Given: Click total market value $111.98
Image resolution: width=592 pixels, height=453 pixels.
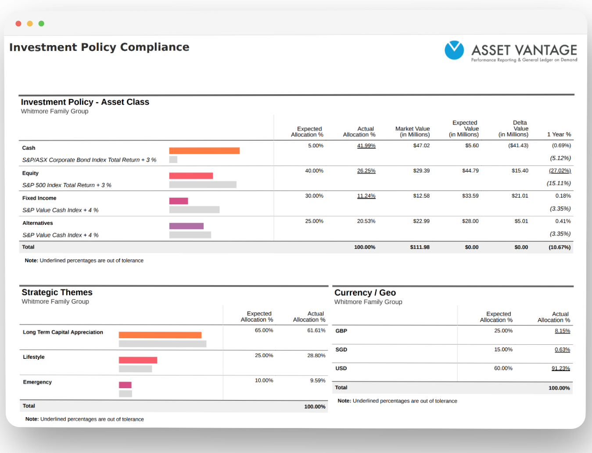Looking at the screenshot, I should 420,248.
